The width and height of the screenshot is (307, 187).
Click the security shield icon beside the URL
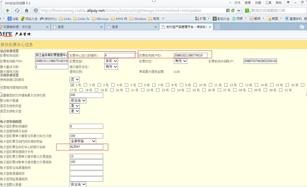pos(36,10)
